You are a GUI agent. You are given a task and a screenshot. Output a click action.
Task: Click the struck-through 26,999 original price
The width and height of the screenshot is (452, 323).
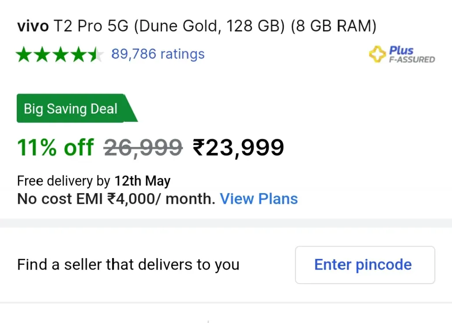(x=143, y=148)
